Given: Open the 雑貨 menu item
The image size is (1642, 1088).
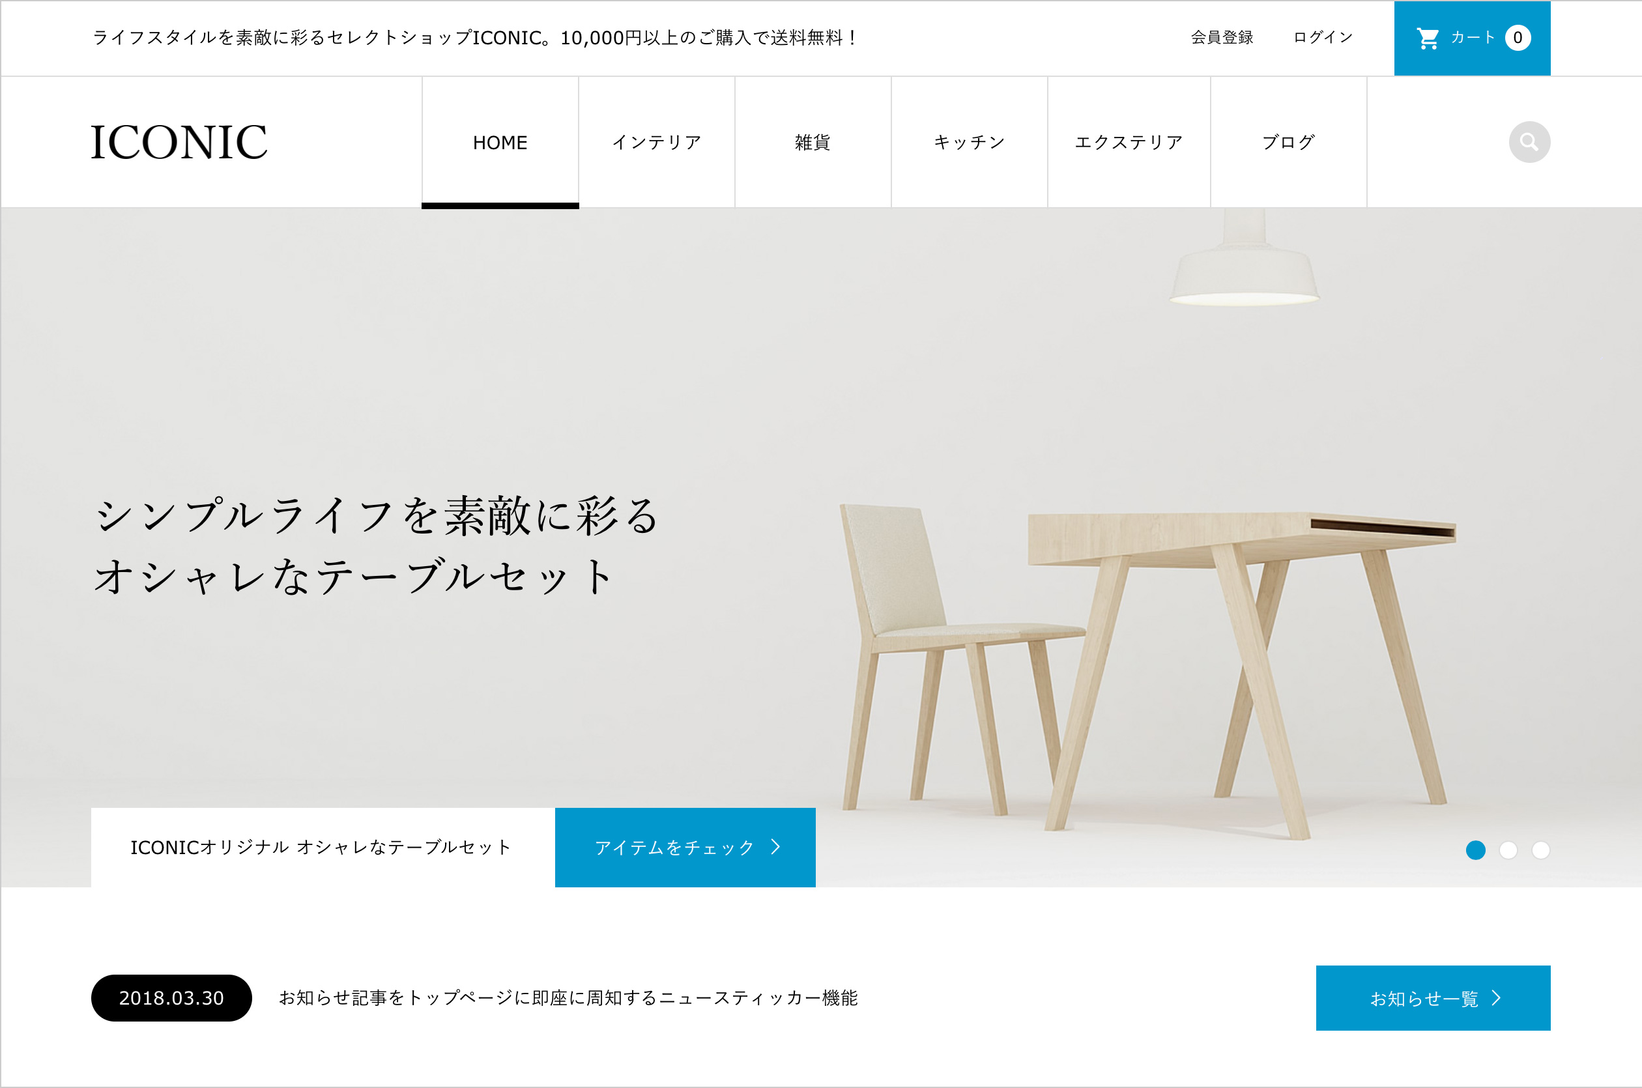Looking at the screenshot, I should tap(813, 142).
